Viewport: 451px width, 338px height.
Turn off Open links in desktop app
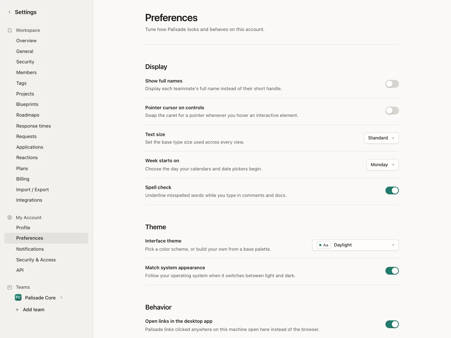pos(392,324)
